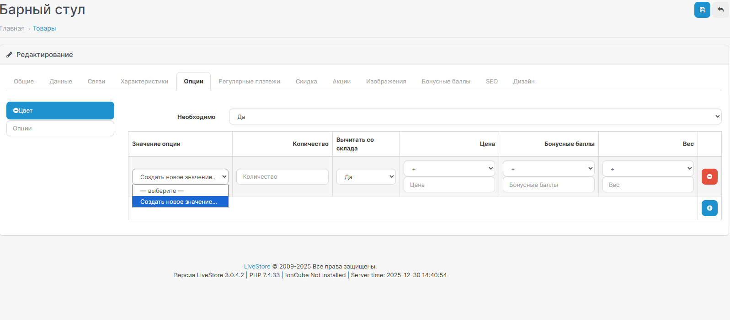The width and height of the screenshot is (730, 320).
Task: Open the Бонусные баллы prefix dropdown
Action: pyautogui.click(x=548, y=169)
